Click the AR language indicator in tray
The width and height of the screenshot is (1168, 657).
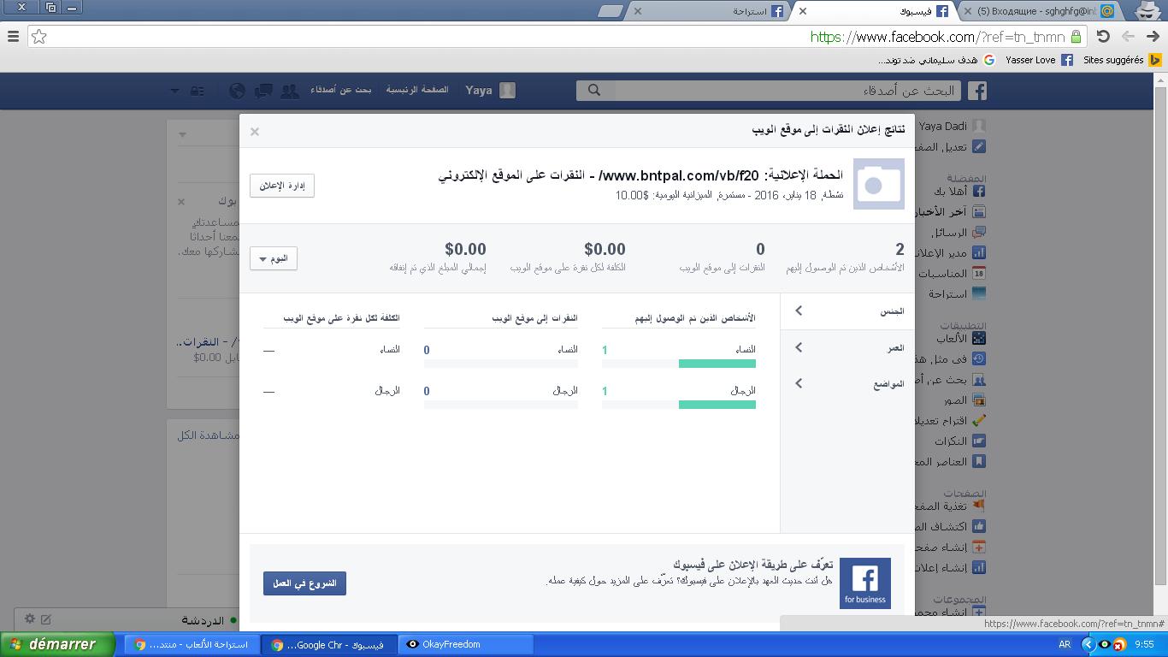[1065, 644]
